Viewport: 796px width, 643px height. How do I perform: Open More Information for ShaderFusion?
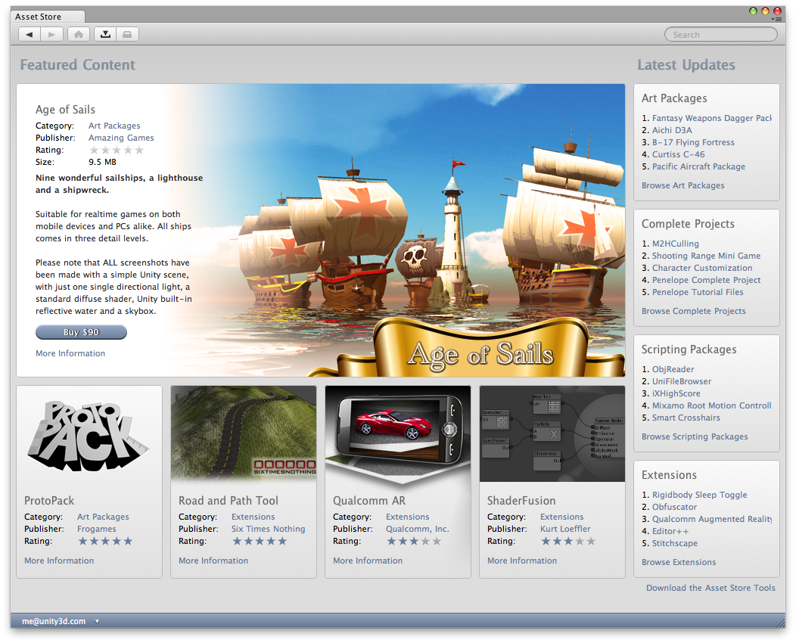[522, 561]
